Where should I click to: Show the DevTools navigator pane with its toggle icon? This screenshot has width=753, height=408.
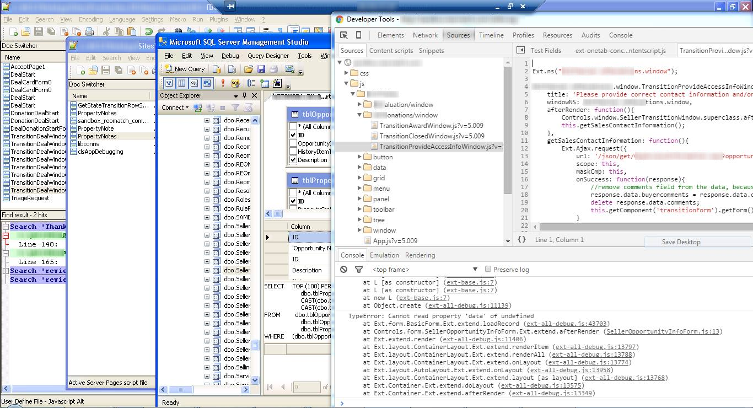click(x=520, y=50)
